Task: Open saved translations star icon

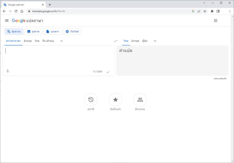Action: (115, 100)
